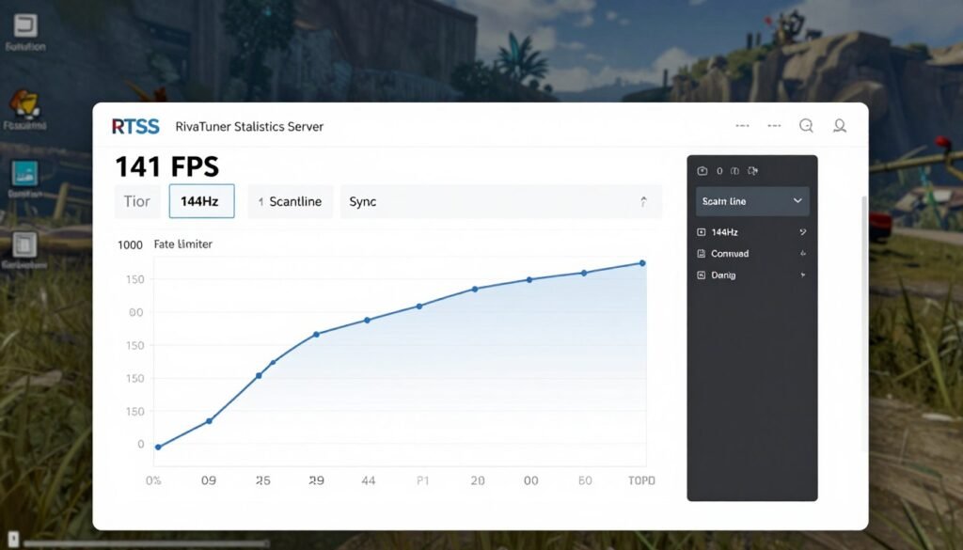This screenshot has width=963, height=550.
Task: Click the icon beside Danig entry
Action: point(702,275)
